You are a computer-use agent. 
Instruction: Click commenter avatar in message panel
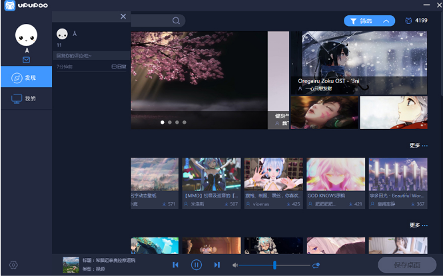[x=62, y=34]
